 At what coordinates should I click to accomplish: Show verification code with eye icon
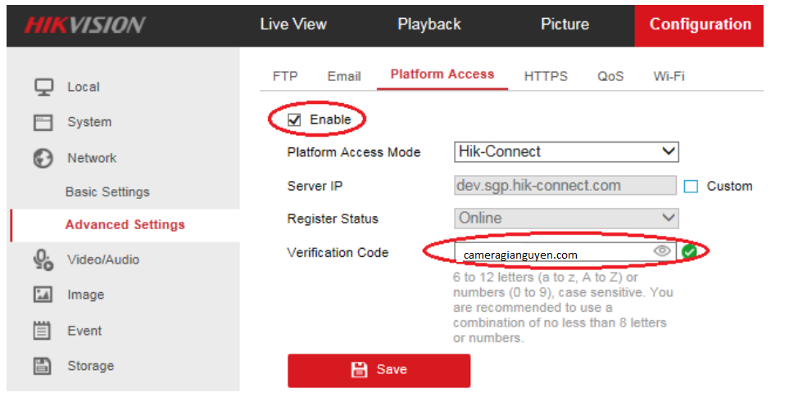pos(662,251)
